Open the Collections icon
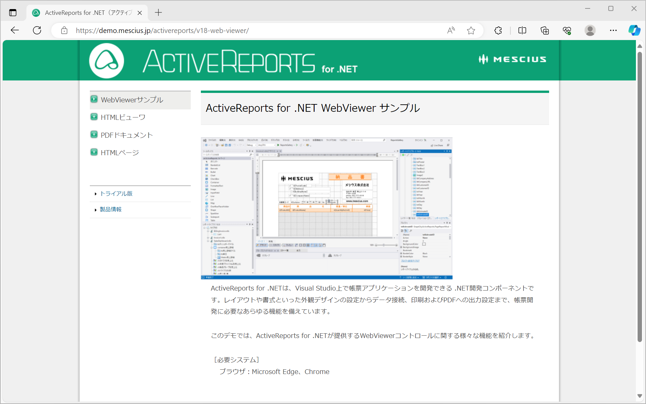Image resolution: width=646 pixels, height=404 pixels. pyautogui.click(x=545, y=31)
